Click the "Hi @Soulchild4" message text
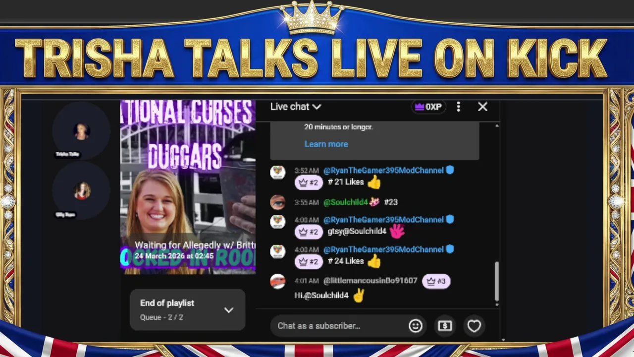Image resolution: width=634 pixels, height=357 pixels. [x=321, y=296]
